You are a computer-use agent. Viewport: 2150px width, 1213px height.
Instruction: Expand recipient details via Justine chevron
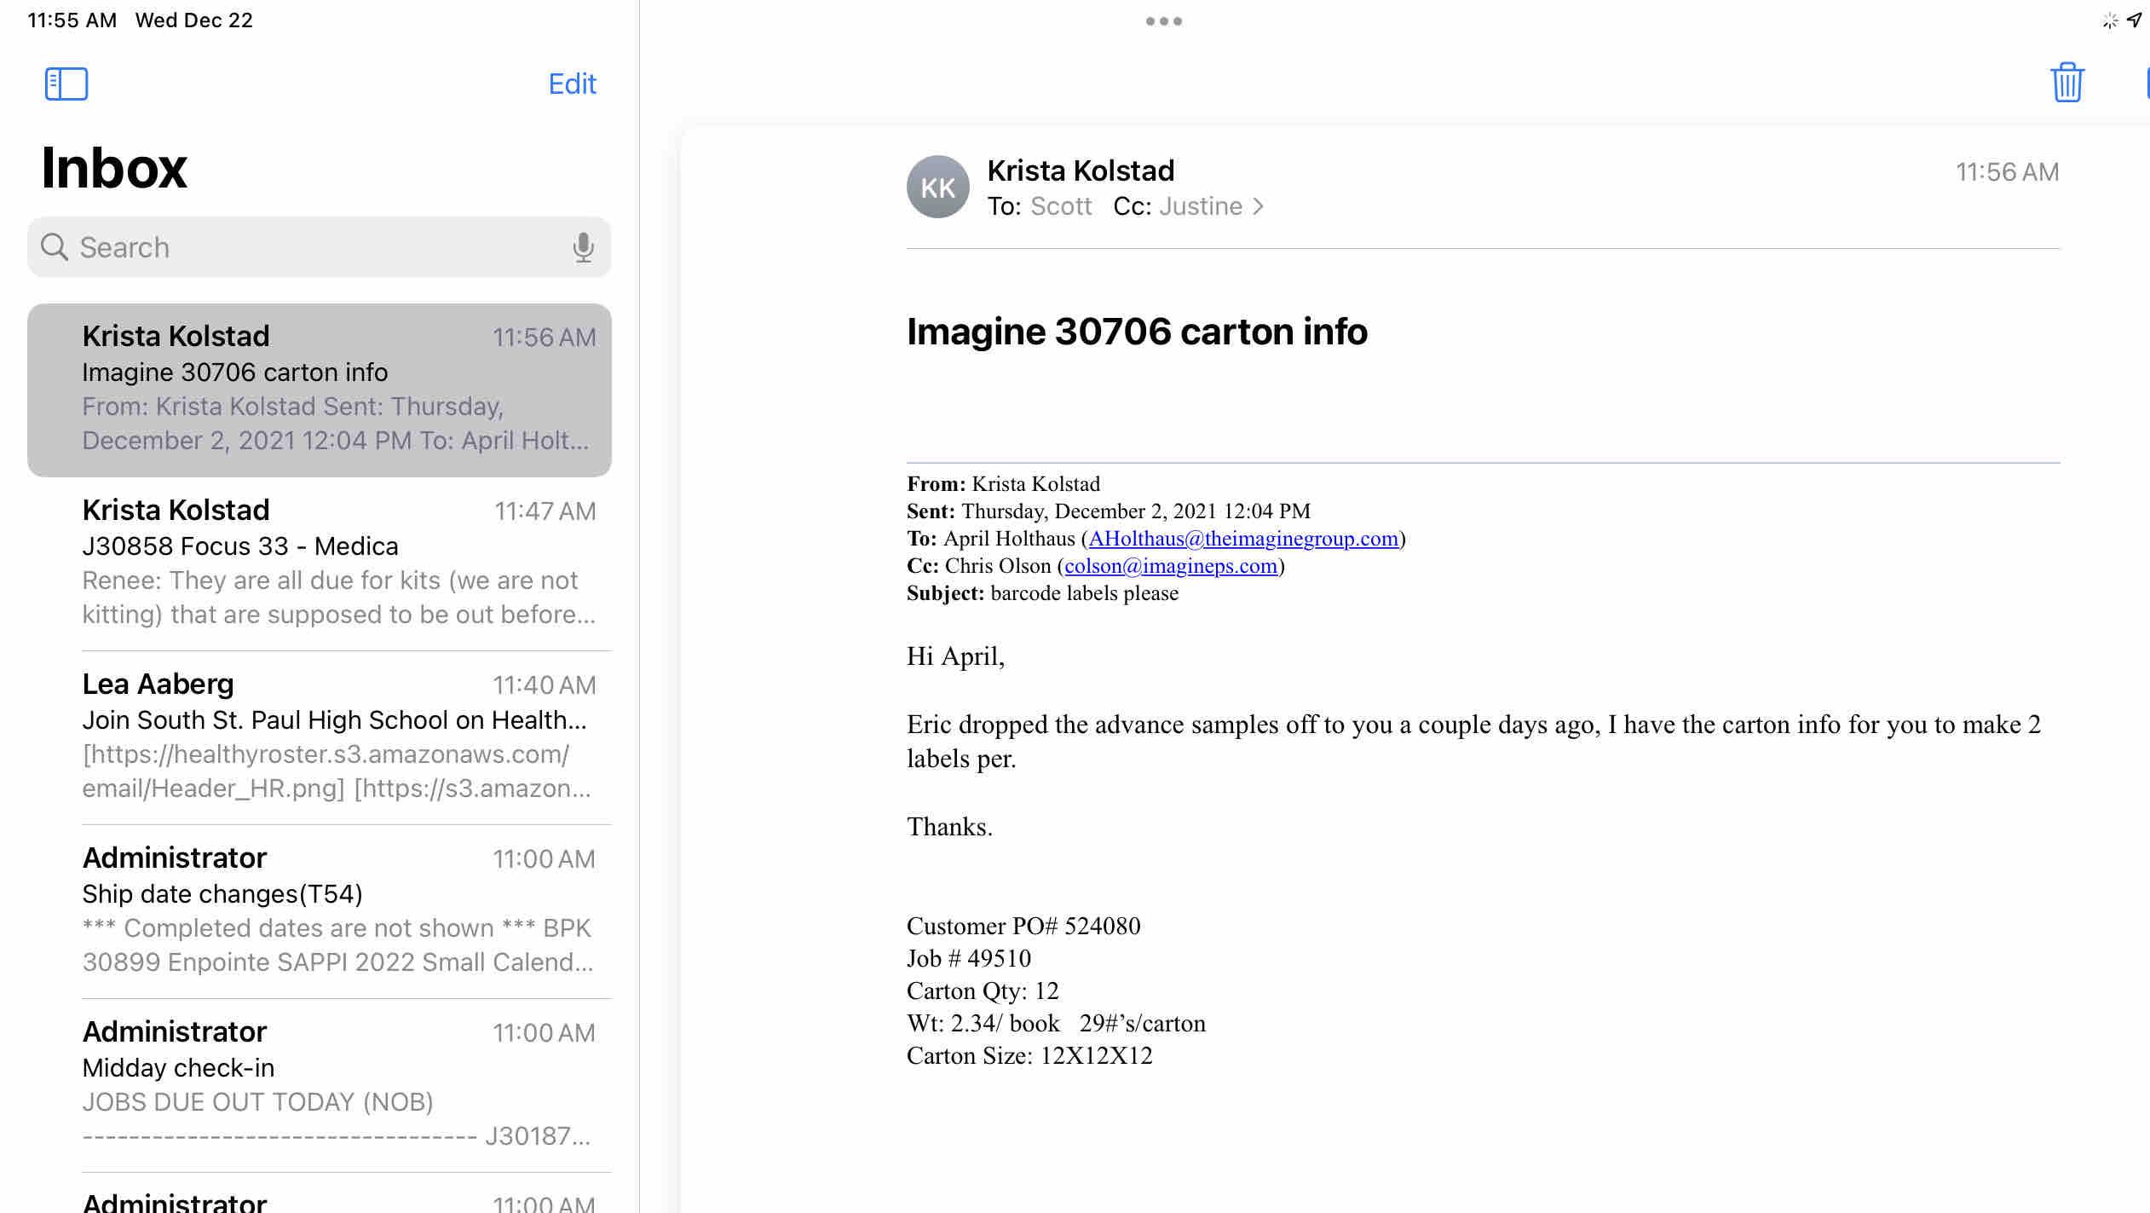1258,207
